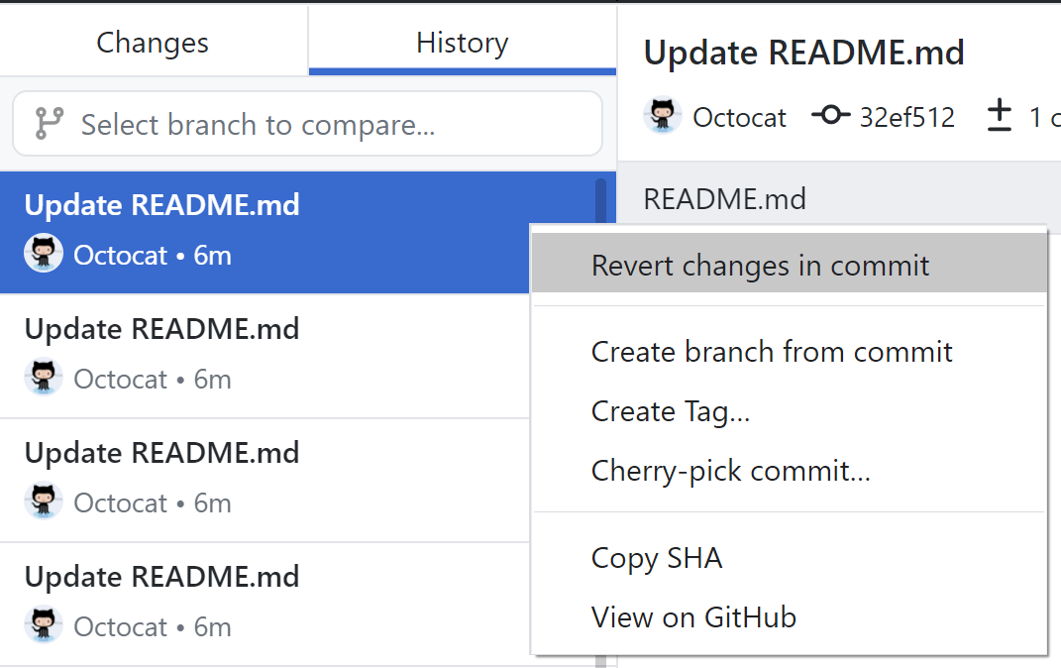Switch to the Changes tab

pos(153,42)
